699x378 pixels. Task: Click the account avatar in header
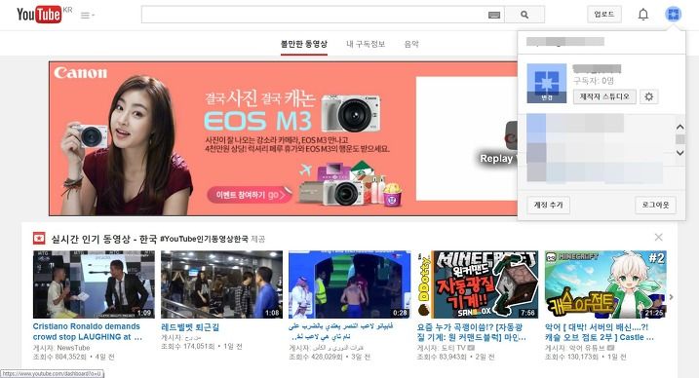(x=673, y=14)
